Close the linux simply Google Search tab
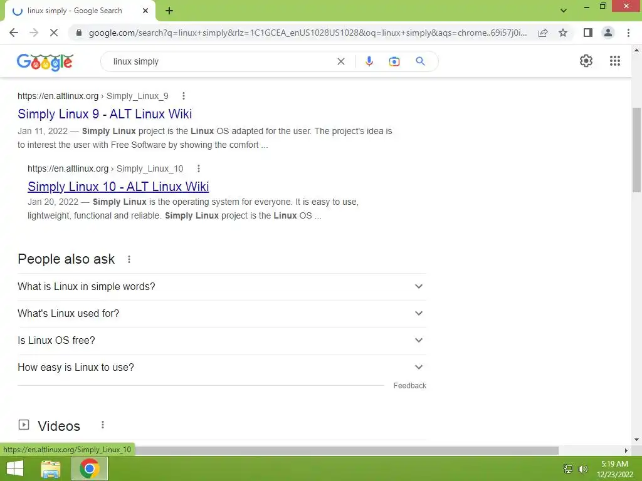The image size is (642, 481). point(145,11)
